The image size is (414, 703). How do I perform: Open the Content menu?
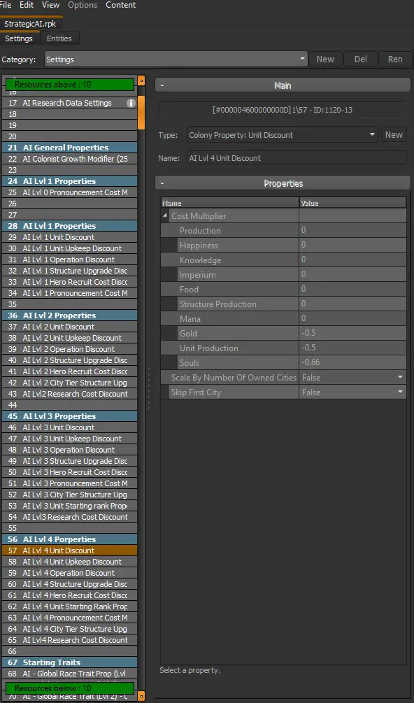(120, 5)
